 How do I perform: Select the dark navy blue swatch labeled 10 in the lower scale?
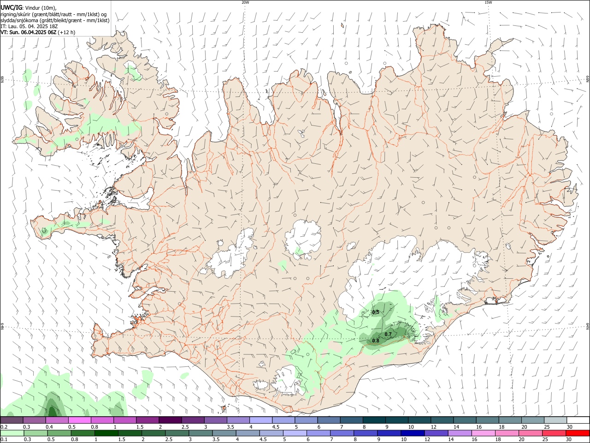coord(413,433)
